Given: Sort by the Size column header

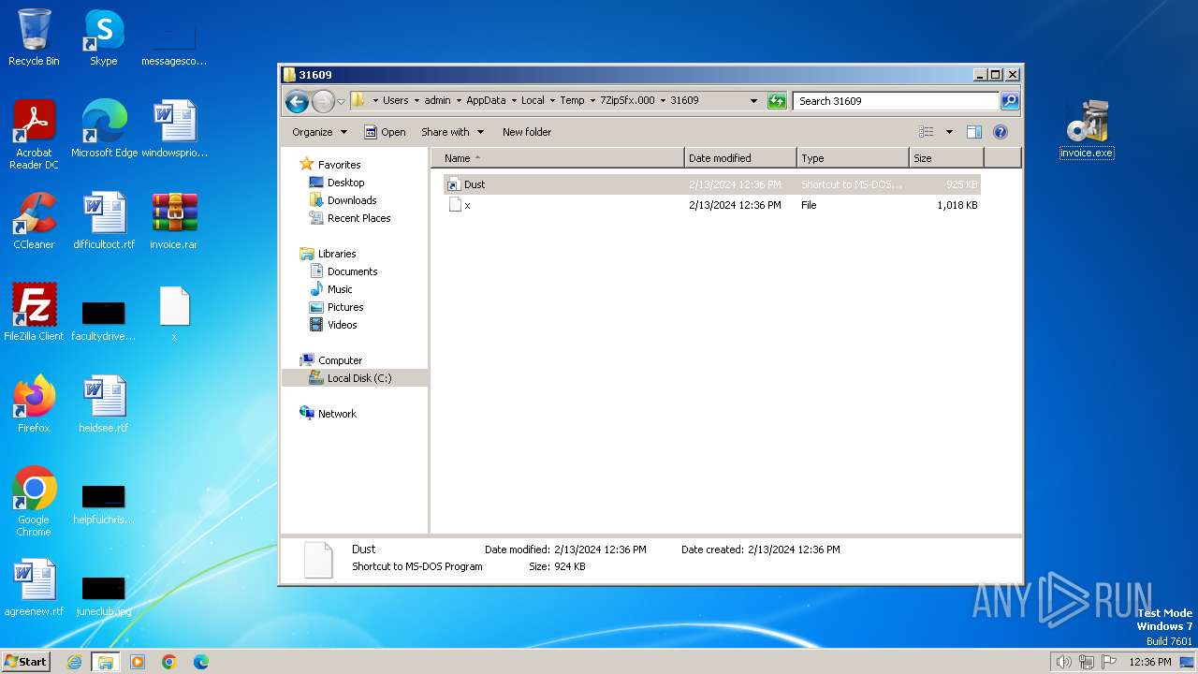Looking at the screenshot, I should click(x=946, y=158).
